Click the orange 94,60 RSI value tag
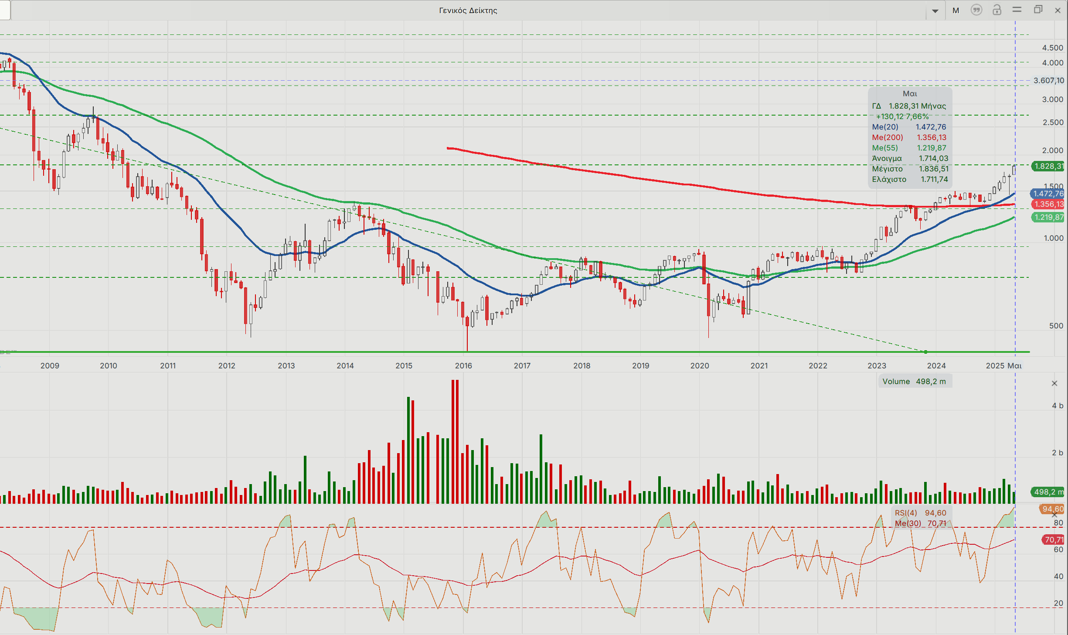 1052,509
